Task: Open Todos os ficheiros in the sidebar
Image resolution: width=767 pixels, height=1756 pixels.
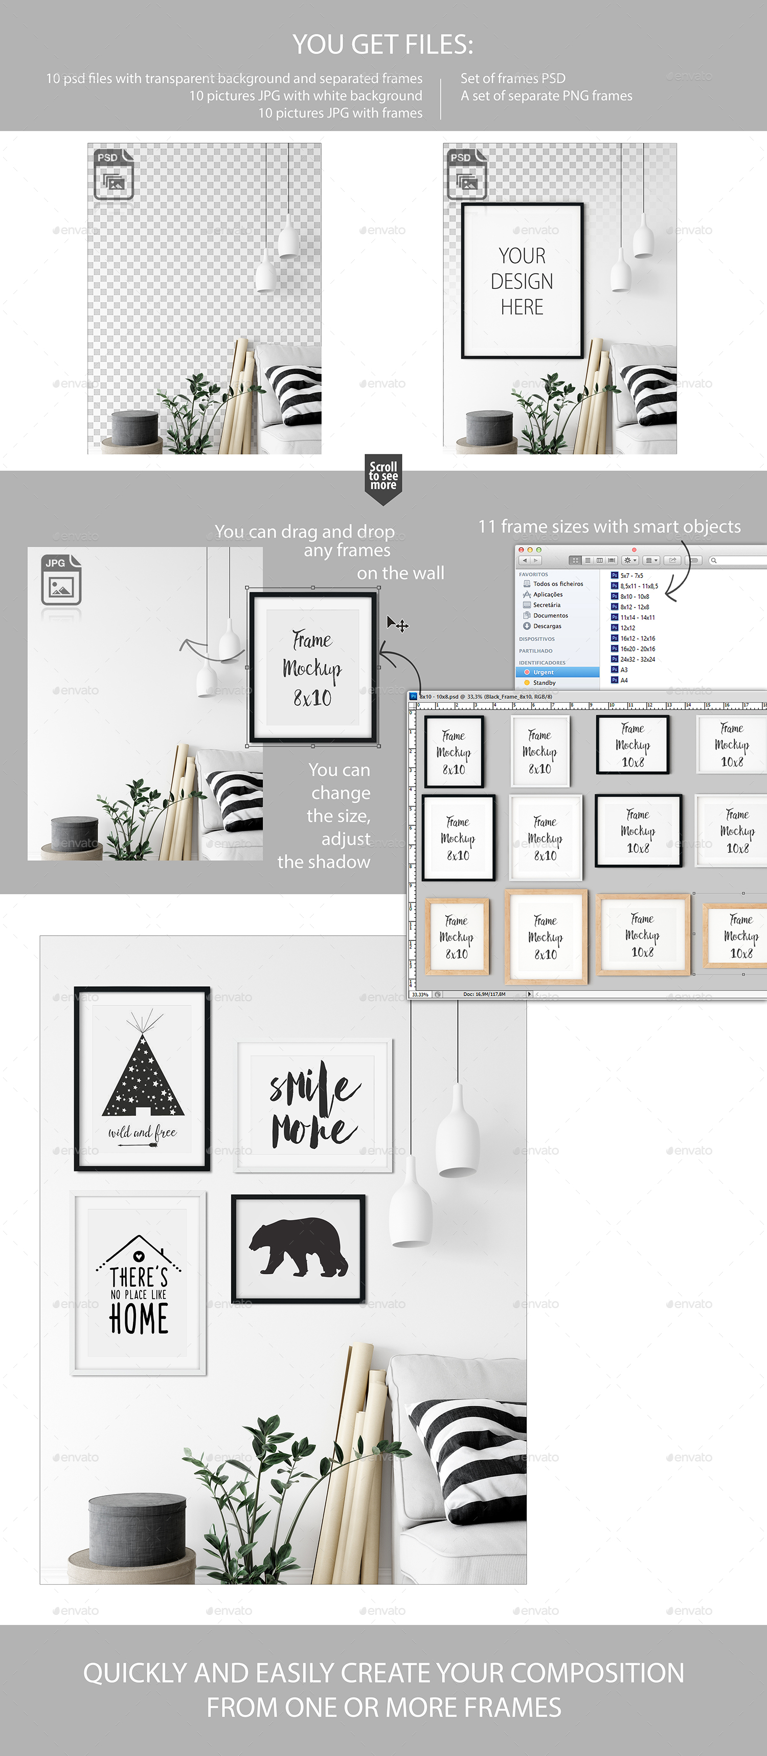Action: 558,584
